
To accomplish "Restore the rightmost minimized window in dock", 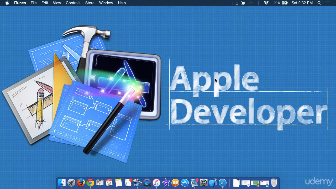I will pos(265,183).
